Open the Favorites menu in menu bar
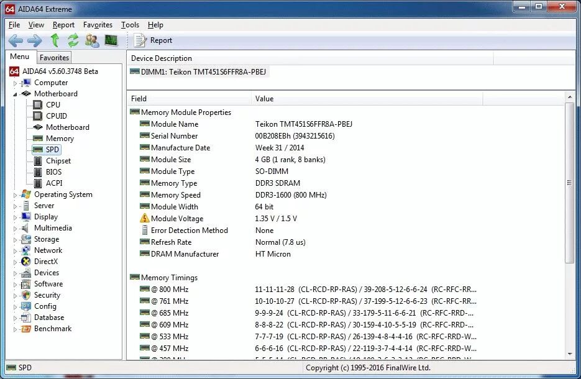 click(x=98, y=25)
